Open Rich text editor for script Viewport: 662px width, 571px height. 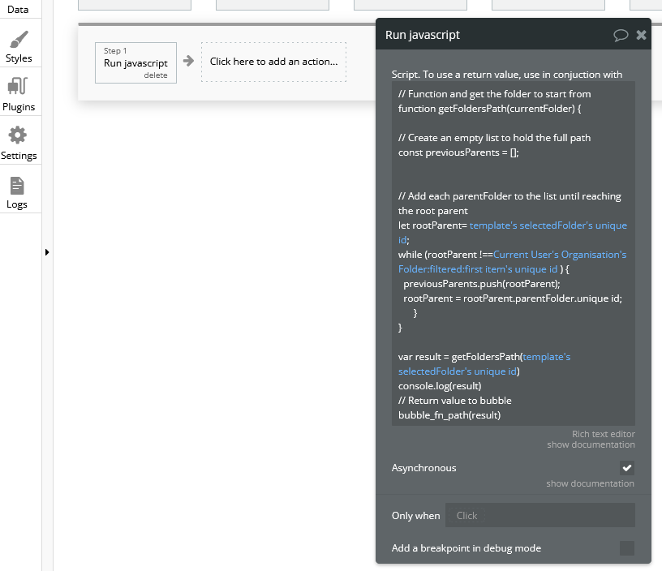(x=603, y=434)
